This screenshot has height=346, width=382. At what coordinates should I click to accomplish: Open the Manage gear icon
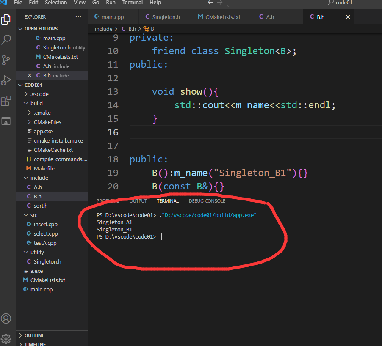[x=6, y=338]
